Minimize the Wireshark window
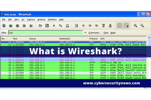This screenshot has width=151, height=100. [139, 14]
